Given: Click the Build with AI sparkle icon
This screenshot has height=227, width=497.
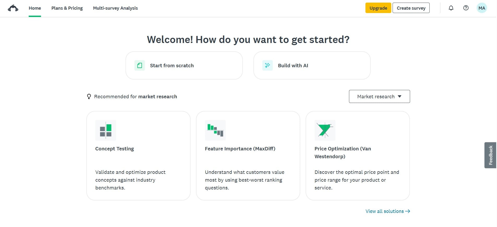Looking at the screenshot, I should [268, 65].
